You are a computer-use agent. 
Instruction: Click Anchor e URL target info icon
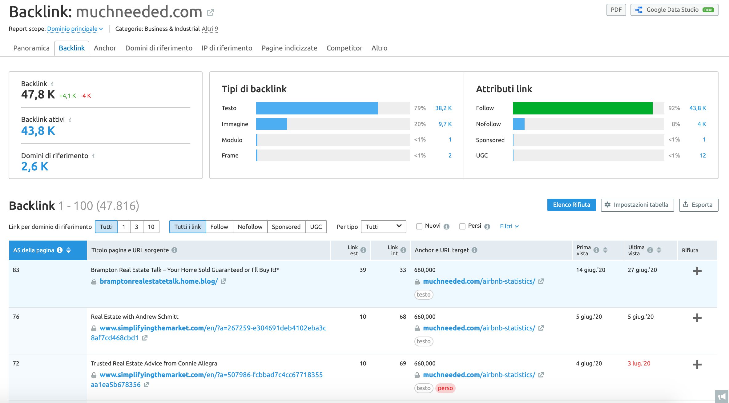pos(474,250)
